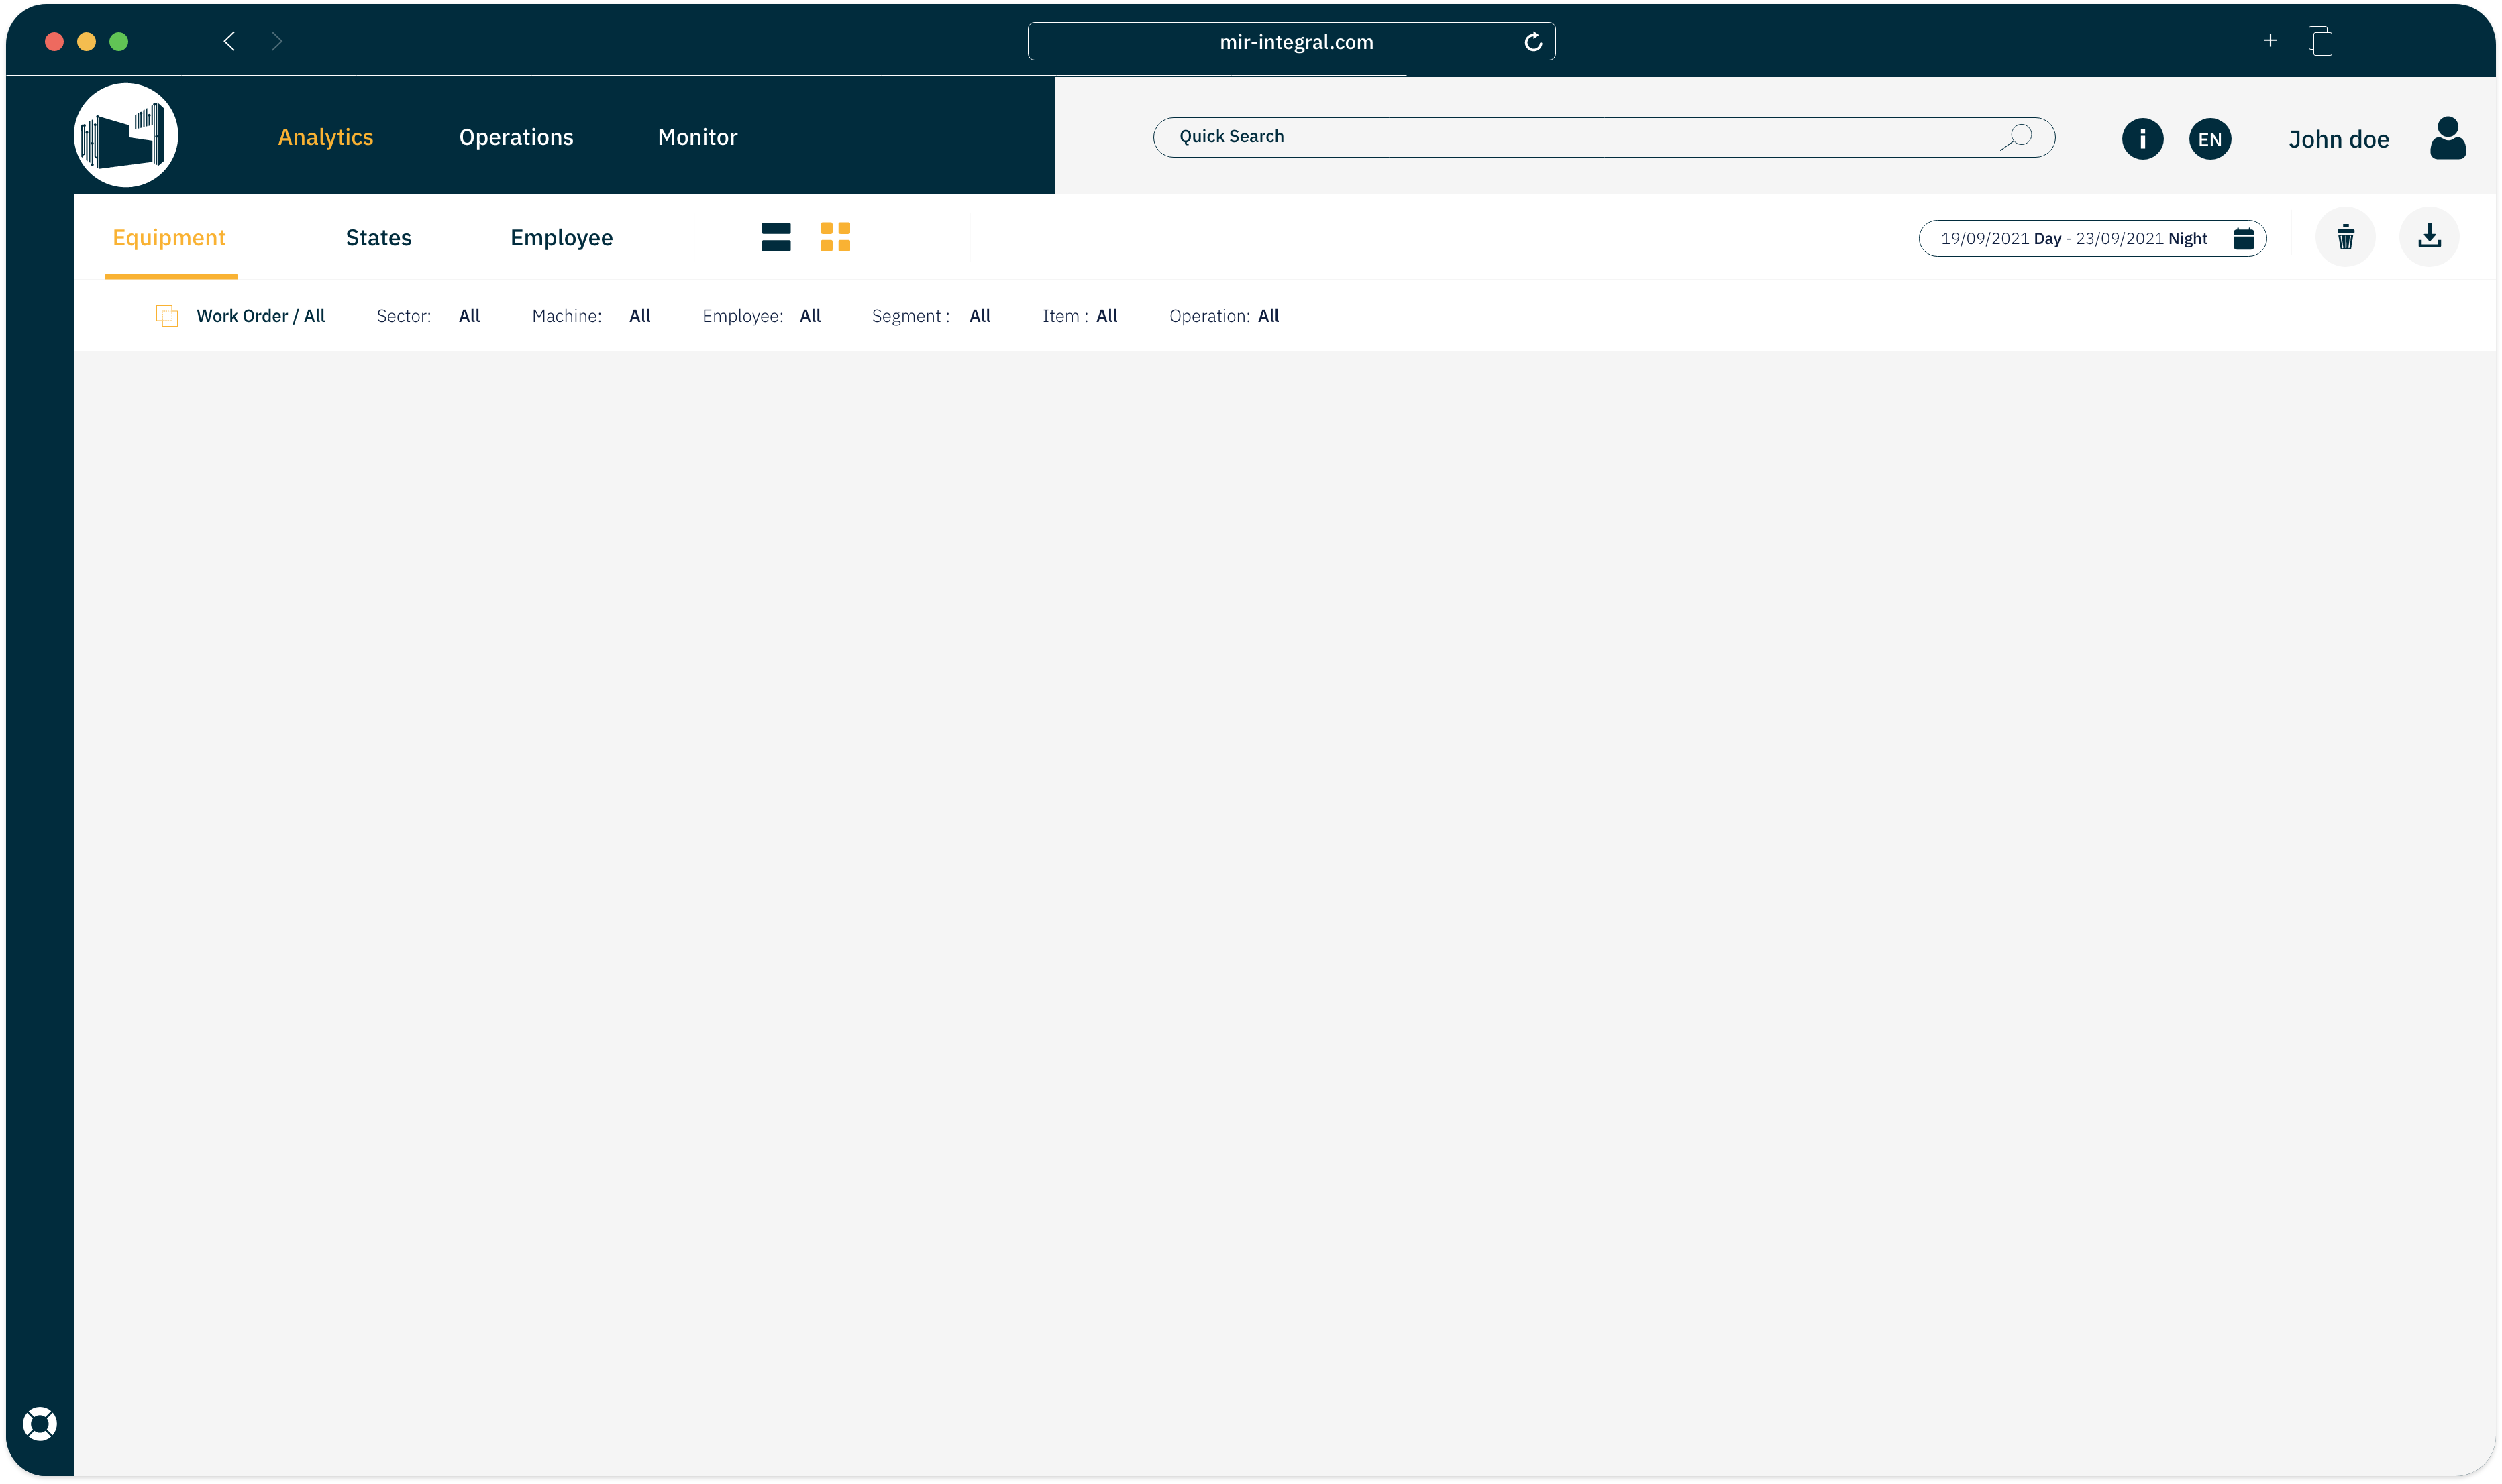Open the Monitor menu
The image size is (2502, 1484).
pos(697,137)
